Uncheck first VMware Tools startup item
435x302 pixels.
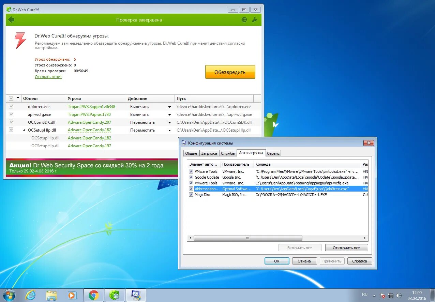click(191, 171)
